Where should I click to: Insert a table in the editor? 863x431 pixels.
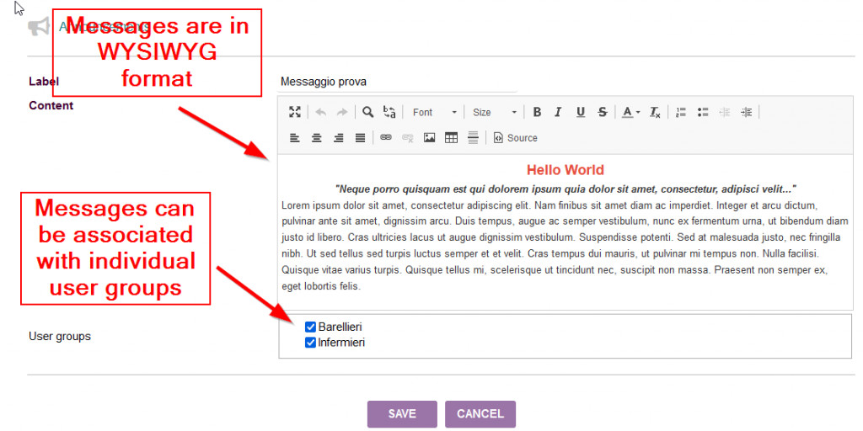coord(451,138)
